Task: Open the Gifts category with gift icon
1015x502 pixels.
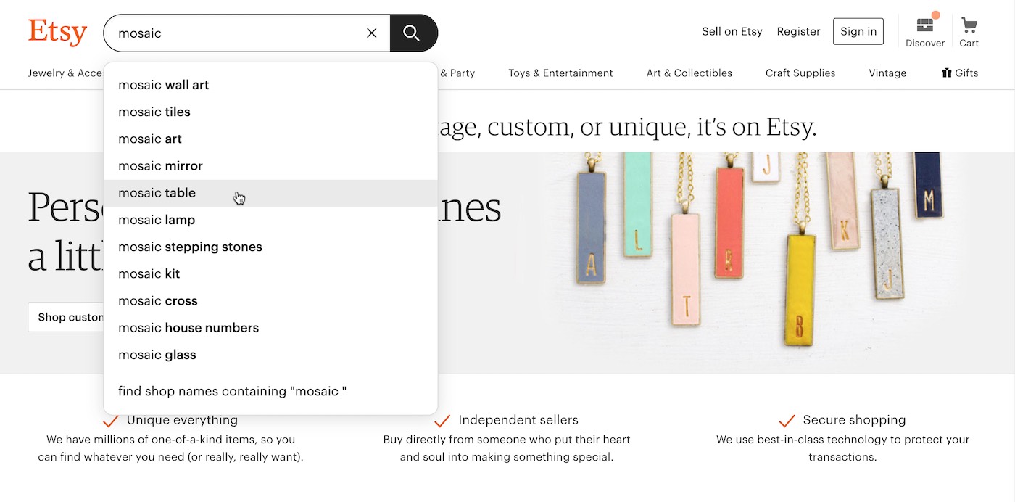Action: [x=960, y=73]
